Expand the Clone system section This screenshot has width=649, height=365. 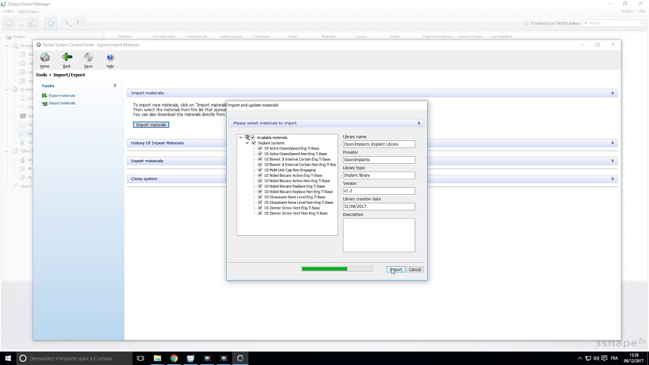pyautogui.click(x=612, y=178)
